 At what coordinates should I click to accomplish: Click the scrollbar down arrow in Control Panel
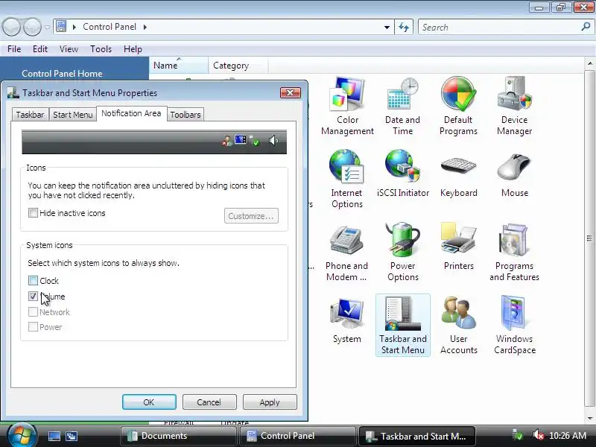coord(590,418)
